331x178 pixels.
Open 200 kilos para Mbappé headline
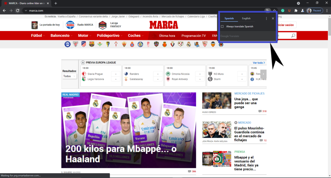121,154
